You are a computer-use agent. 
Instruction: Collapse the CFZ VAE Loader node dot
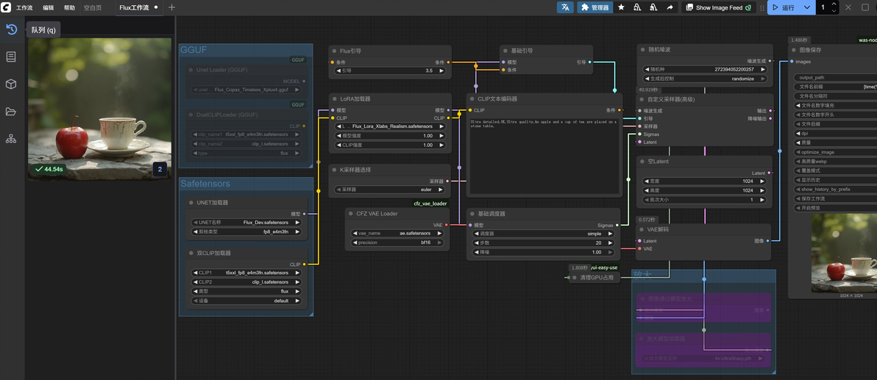[351, 213]
